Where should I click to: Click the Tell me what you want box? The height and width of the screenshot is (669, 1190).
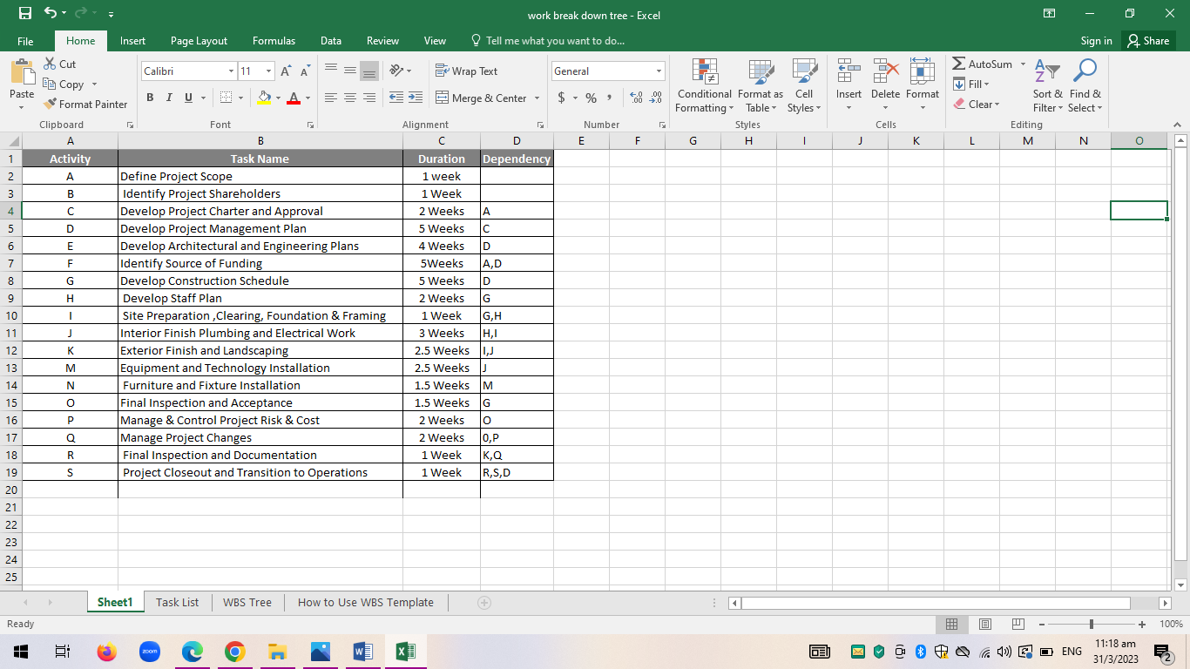[x=547, y=41]
